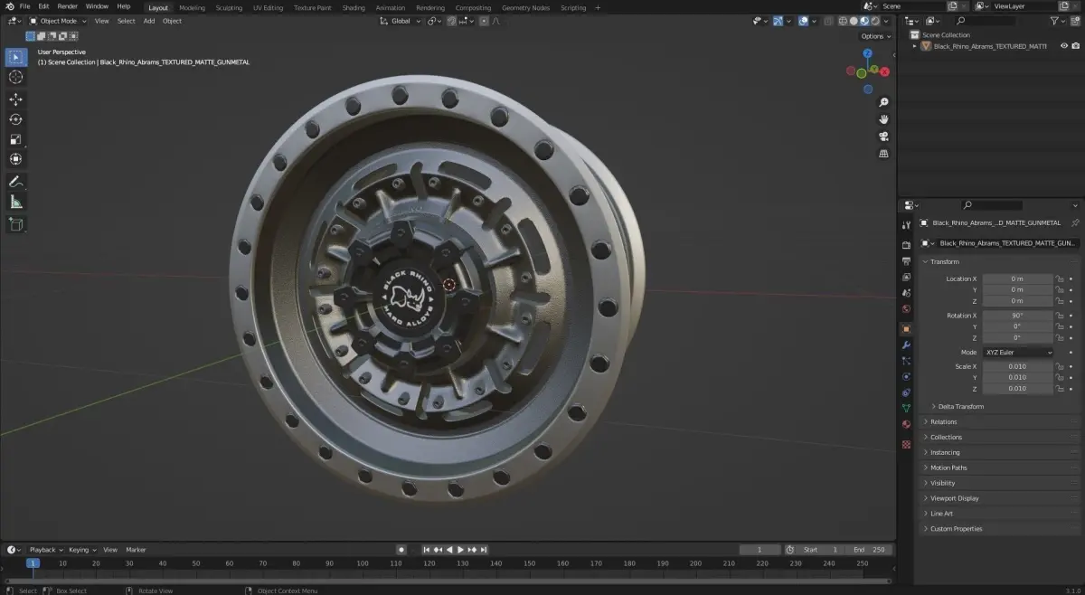Toggle snapping magnet in viewport header

tap(451, 21)
